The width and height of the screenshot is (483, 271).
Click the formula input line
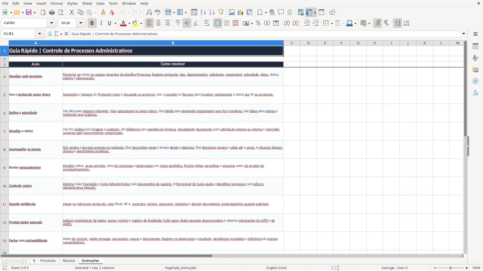click(265, 34)
